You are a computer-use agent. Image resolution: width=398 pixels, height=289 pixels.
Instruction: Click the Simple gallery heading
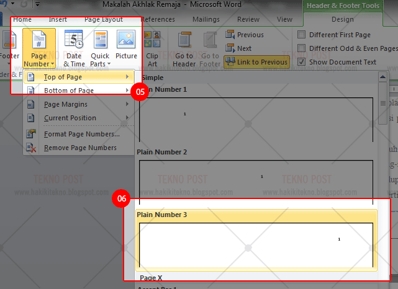[x=152, y=78]
